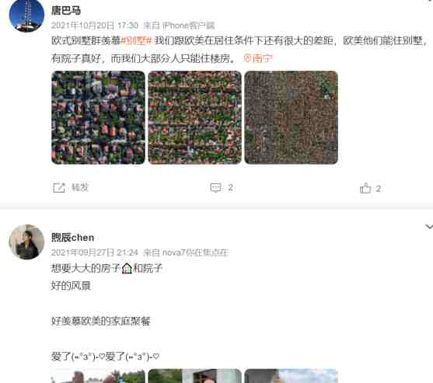Like the post with thumbs-up icon
This screenshot has height=383, width=433.
tap(365, 189)
